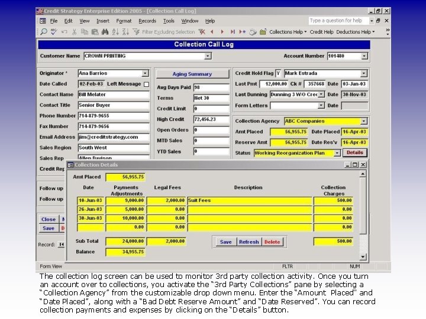Expand the Collection Agency dropdown
This screenshot has height=319, width=426.
(364, 121)
